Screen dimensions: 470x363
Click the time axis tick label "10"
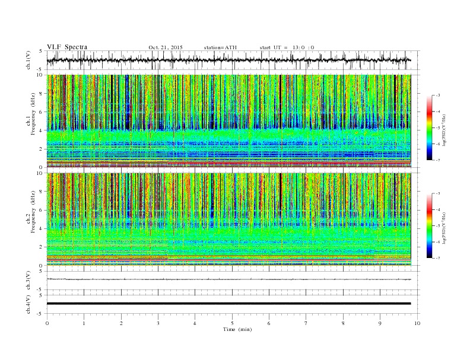(417, 323)
